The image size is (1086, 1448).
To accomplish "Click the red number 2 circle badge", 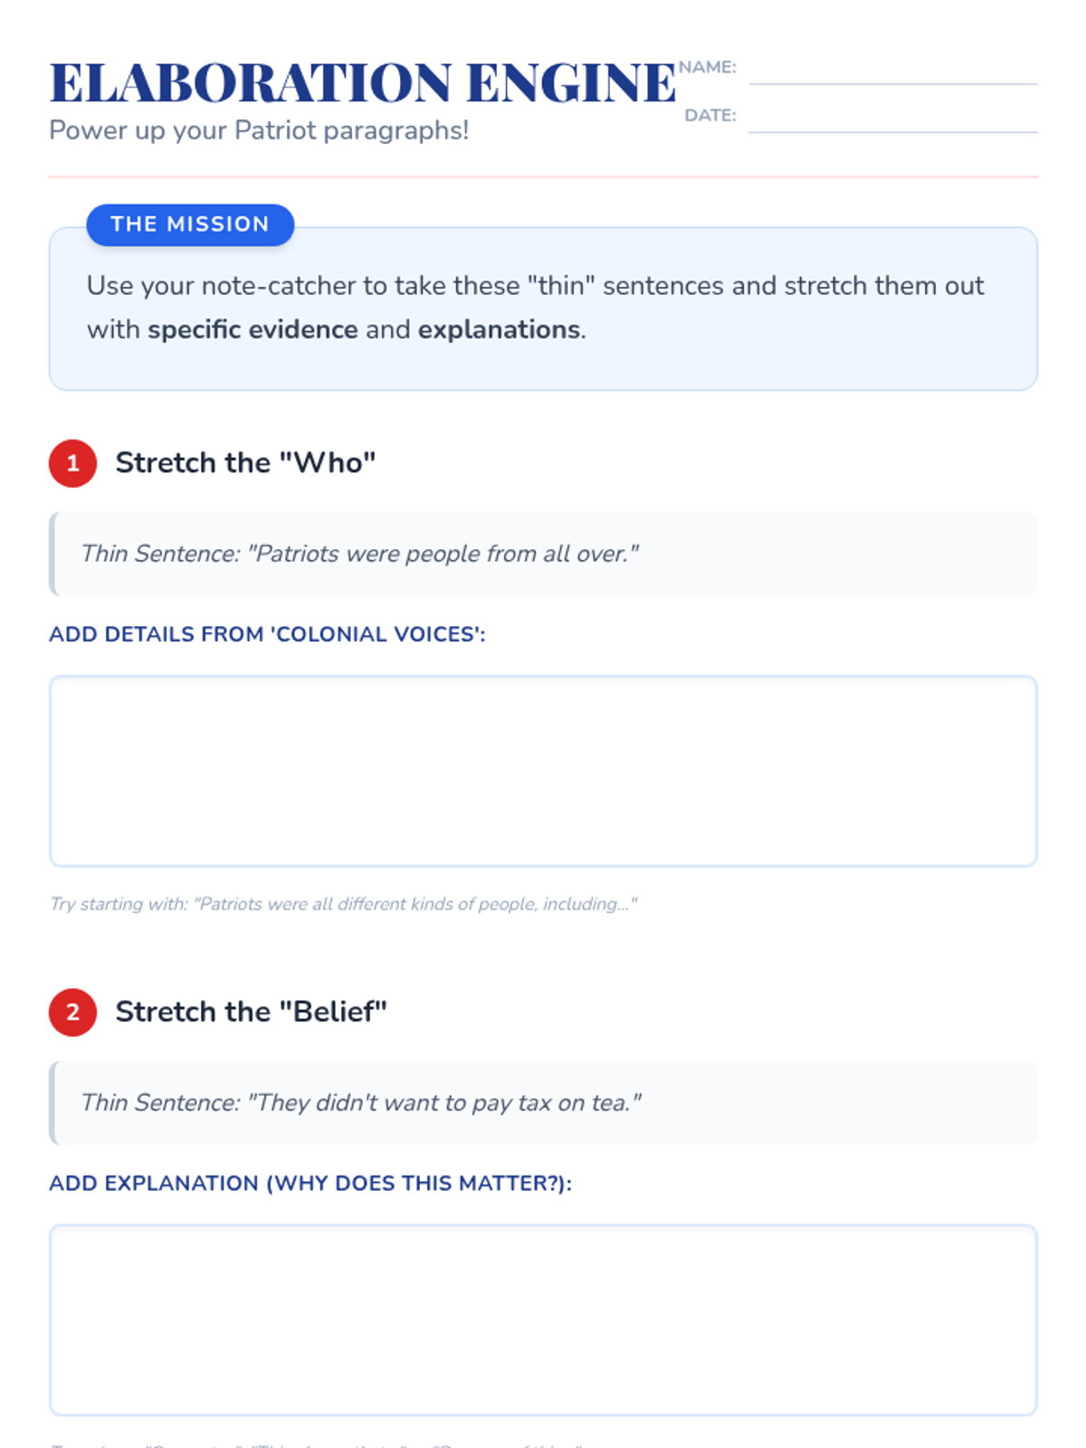I will pyautogui.click(x=72, y=1012).
